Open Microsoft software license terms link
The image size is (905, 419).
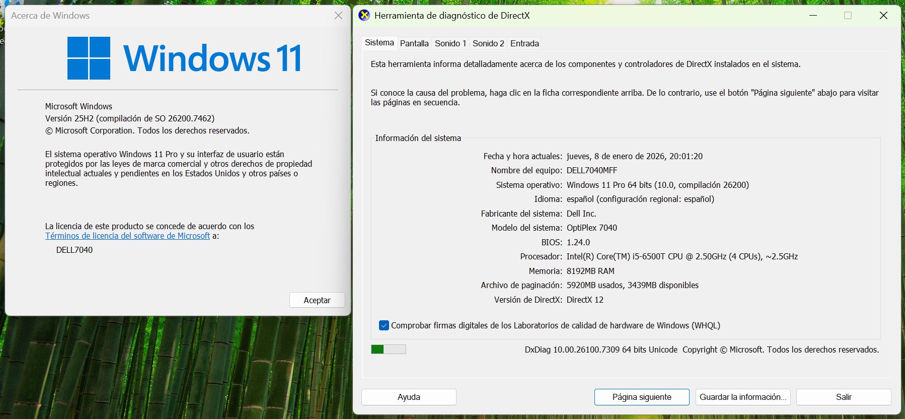127,236
